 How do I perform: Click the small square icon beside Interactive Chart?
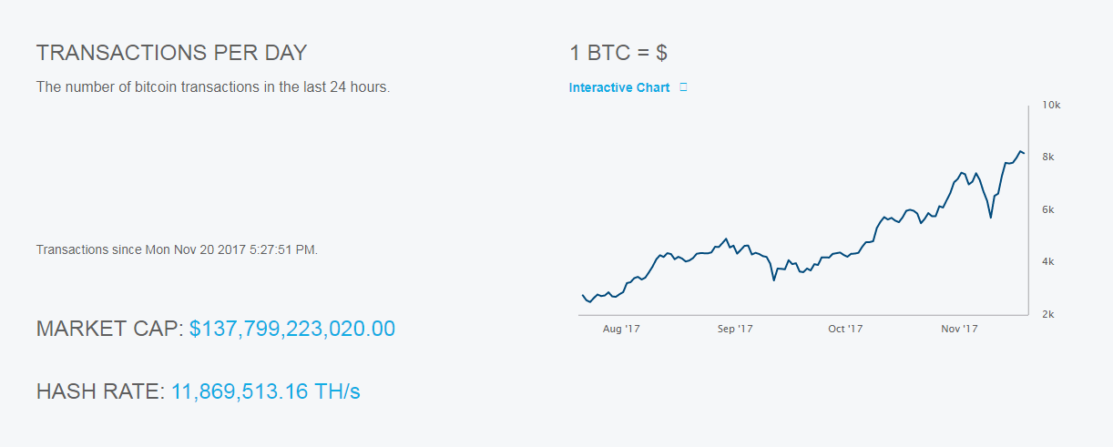coord(683,87)
